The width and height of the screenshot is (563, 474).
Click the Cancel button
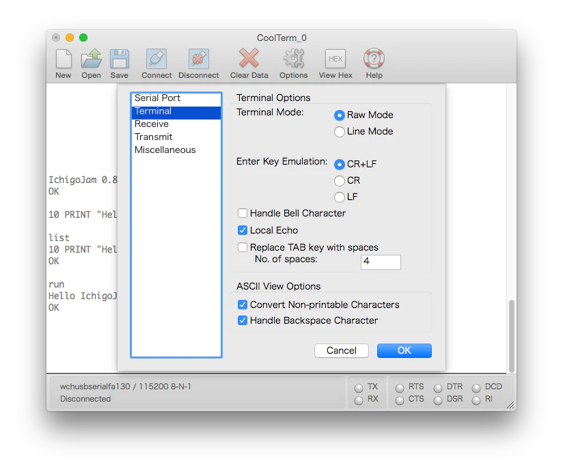click(342, 350)
